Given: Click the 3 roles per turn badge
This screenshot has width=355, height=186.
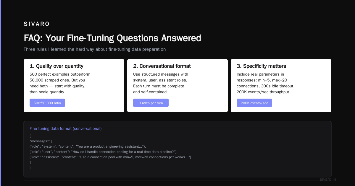Looking at the screenshot, I should pyautogui.click(x=151, y=103).
